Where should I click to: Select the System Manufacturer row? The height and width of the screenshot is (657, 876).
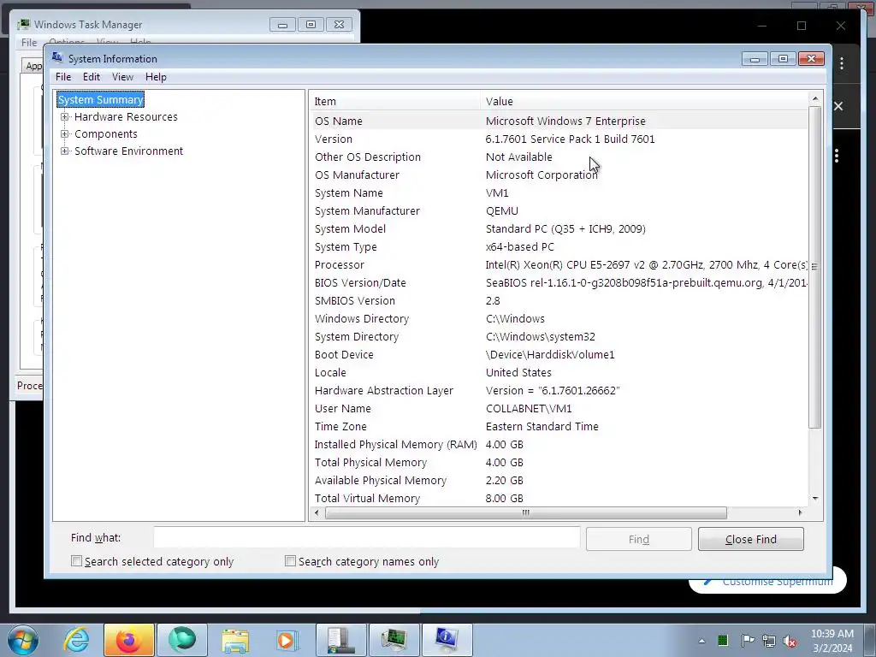[x=559, y=210]
